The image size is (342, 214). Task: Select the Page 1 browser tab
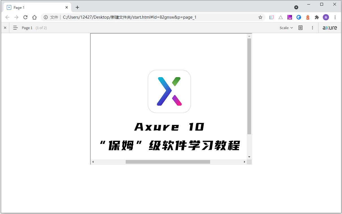click(x=37, y=8)
